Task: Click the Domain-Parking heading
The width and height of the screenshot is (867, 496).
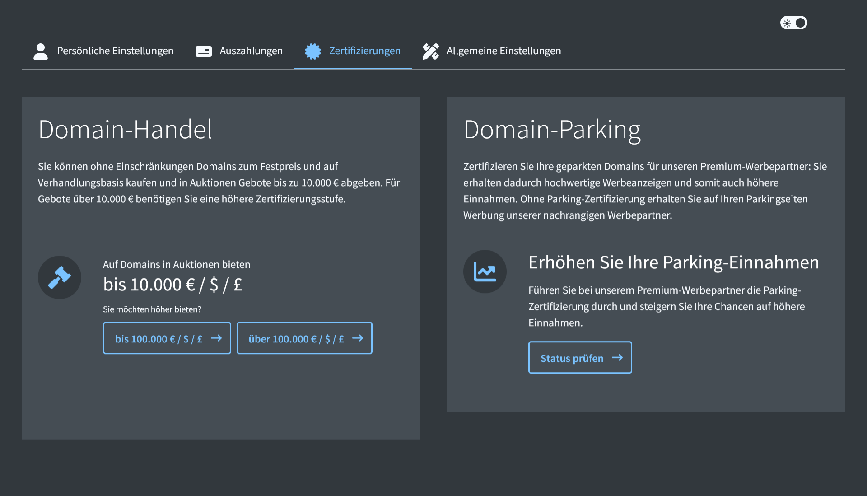Action: click(552, 130)
